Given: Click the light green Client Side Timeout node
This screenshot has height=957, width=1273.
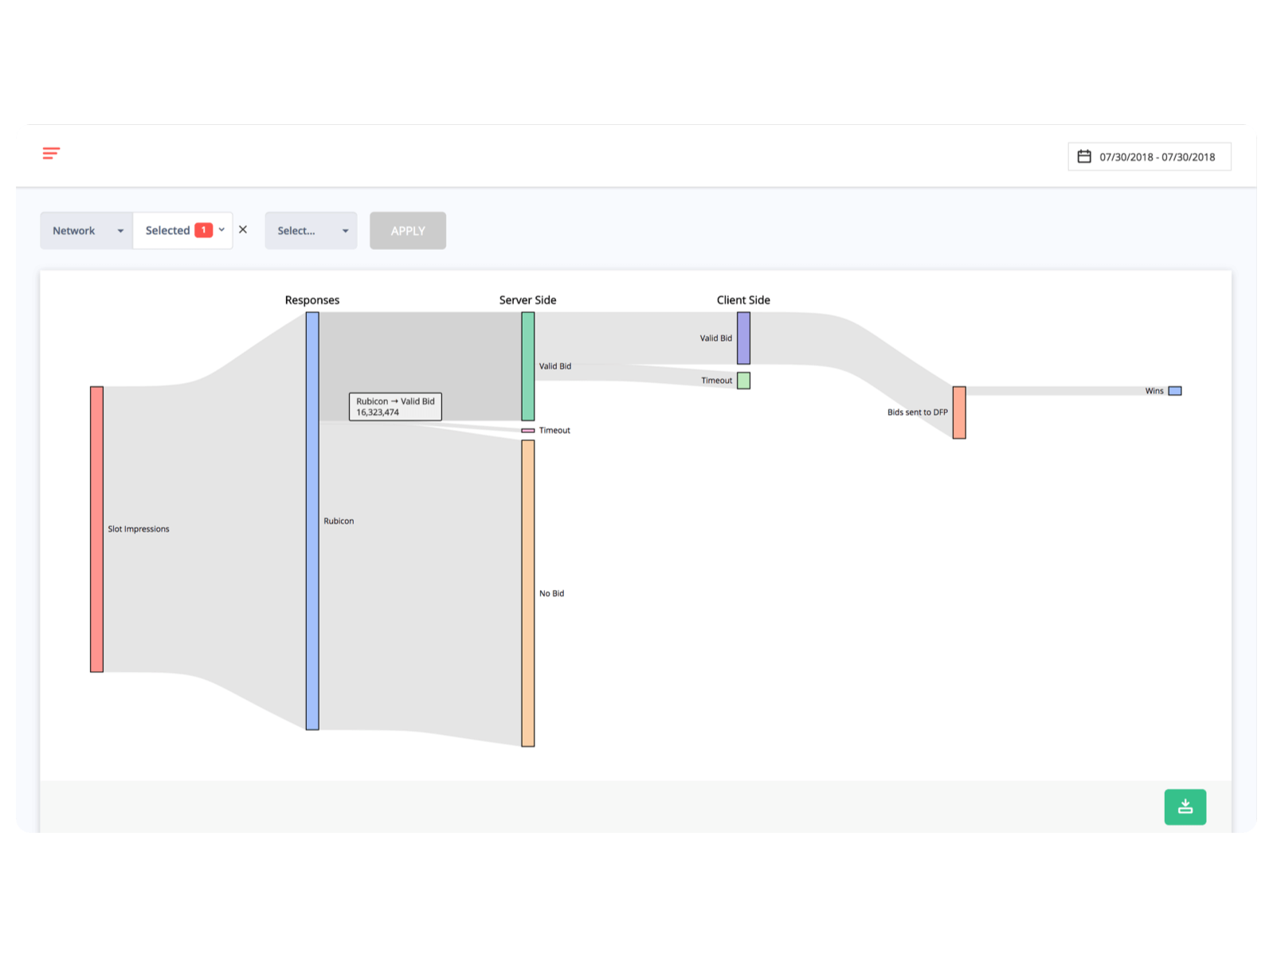Looking at the screenshot, I should pyautogui.click(x=743, y=381).
